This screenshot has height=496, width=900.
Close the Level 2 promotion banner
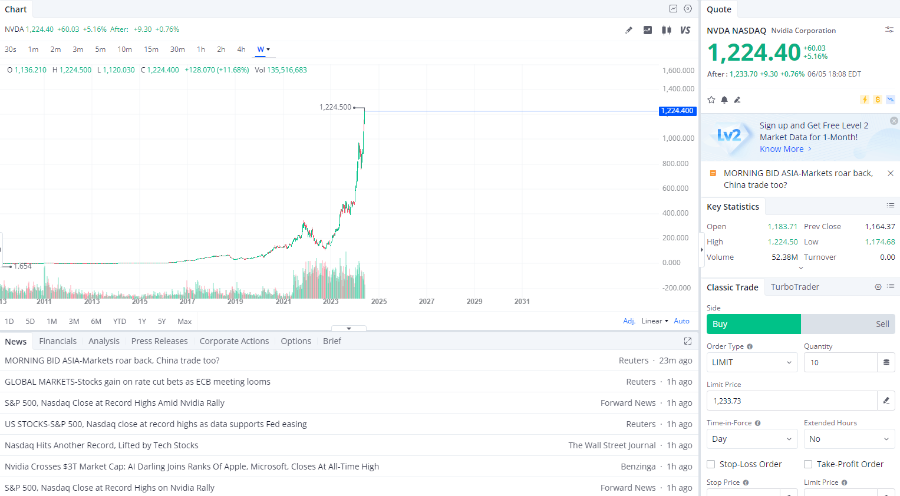click(x=894, y=121)
